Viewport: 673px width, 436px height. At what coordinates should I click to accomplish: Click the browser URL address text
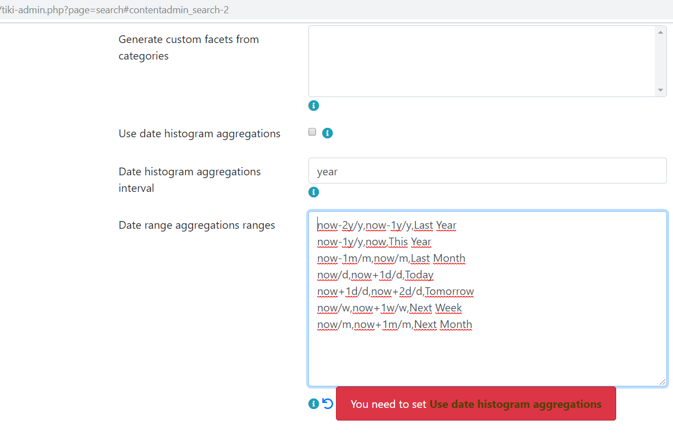click(114, 10)
